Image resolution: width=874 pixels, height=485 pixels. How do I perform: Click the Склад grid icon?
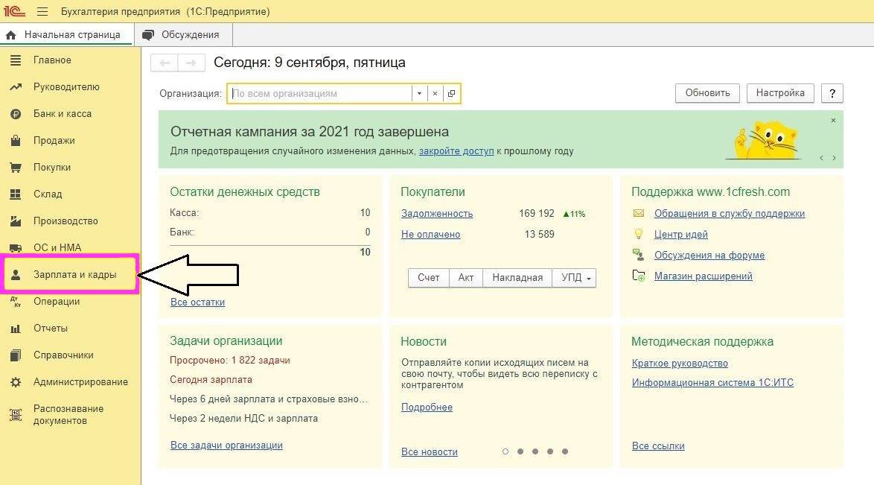tap(16, 194)
